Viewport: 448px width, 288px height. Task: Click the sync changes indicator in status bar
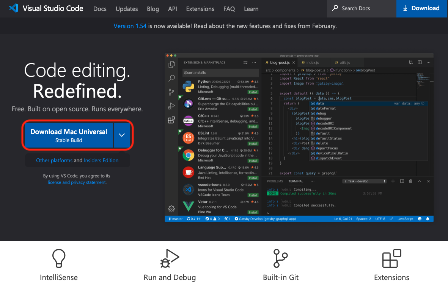194,219
